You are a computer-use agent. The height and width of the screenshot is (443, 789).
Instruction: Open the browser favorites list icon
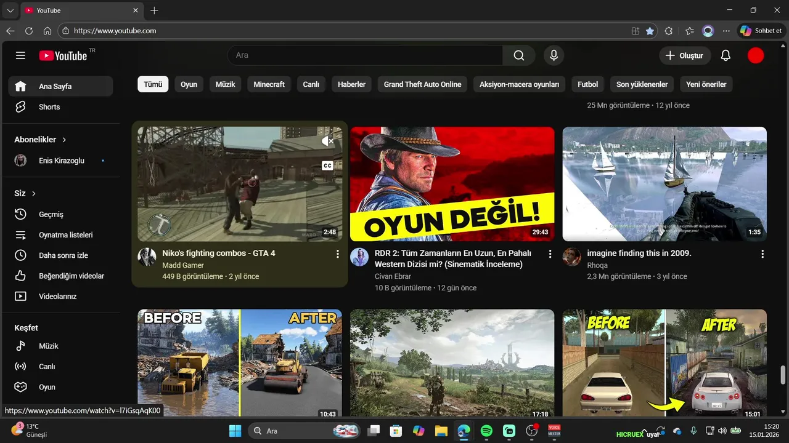click(689, 31)
